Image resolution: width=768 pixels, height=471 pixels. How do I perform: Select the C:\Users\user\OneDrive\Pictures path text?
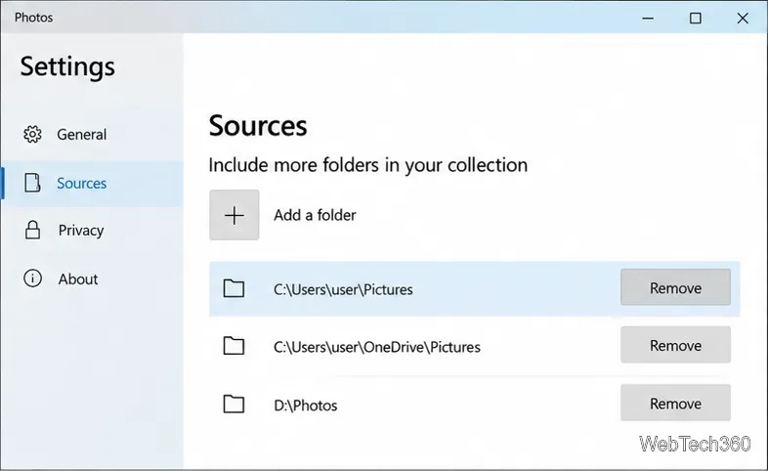pyautogui.click(x=376, y=347)
